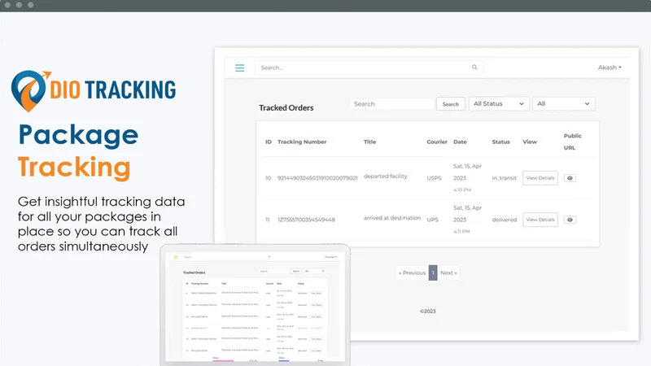Open public URL eye for order 11
The height and width of the screenshot is (366, 651).
tap(570, 220)
